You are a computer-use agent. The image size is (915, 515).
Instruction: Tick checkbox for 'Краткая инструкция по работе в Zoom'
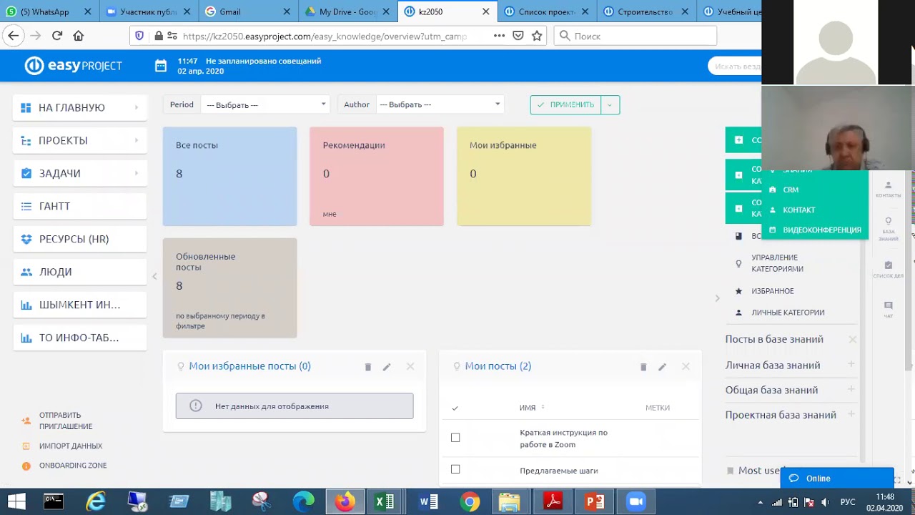[x=455, y=438]
